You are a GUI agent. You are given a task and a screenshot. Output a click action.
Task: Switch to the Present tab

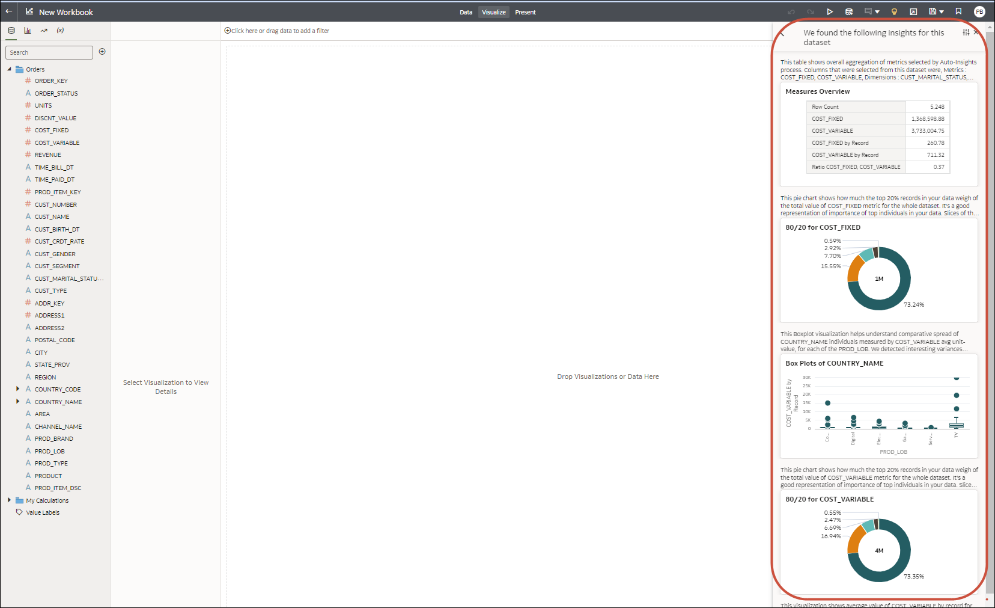tap(525, 12)
